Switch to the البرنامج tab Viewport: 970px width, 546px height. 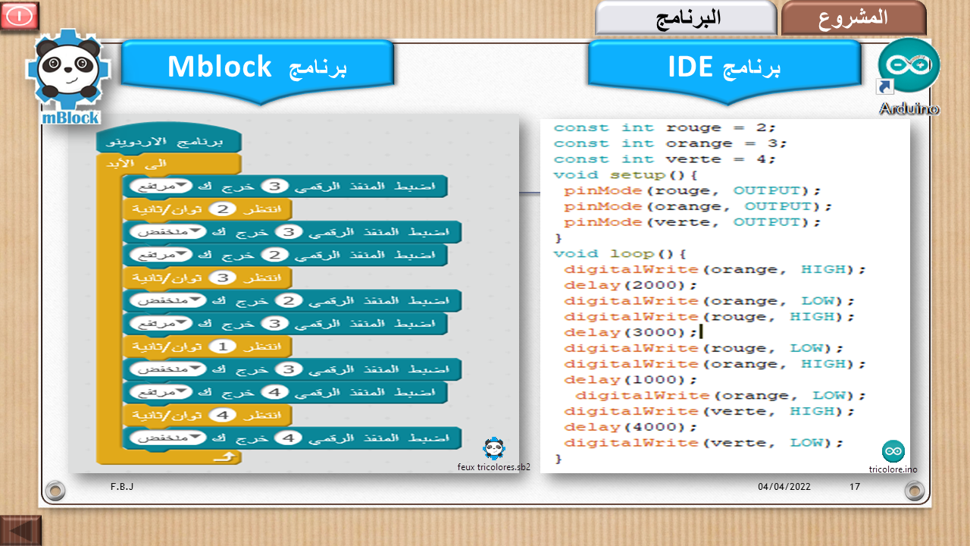pyautogui.click(x=686, y=18)
